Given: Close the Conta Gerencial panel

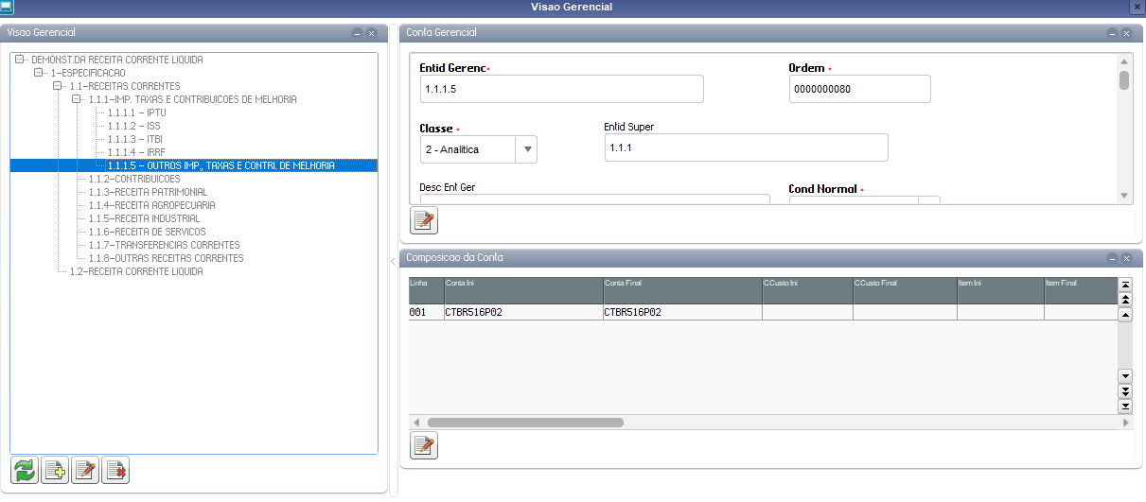Looking at the screenshot, I should tap(1126, 33).
